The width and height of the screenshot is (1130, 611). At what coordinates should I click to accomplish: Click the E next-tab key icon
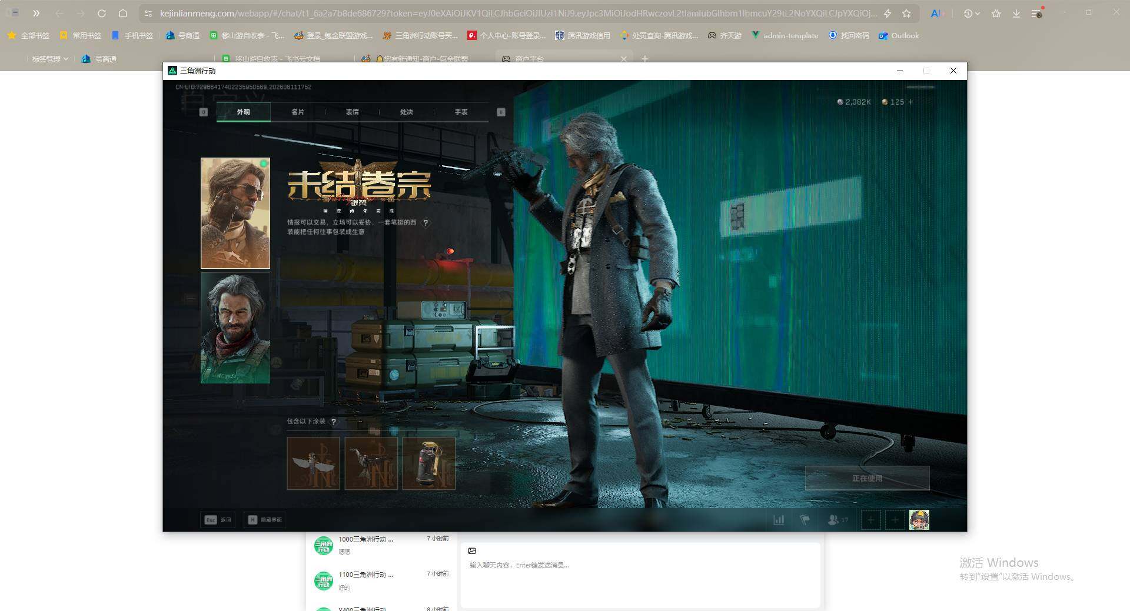(x=501, y=112)
